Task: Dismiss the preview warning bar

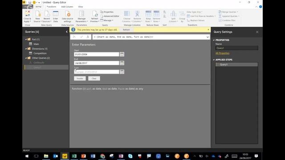Action: (208, 30)
